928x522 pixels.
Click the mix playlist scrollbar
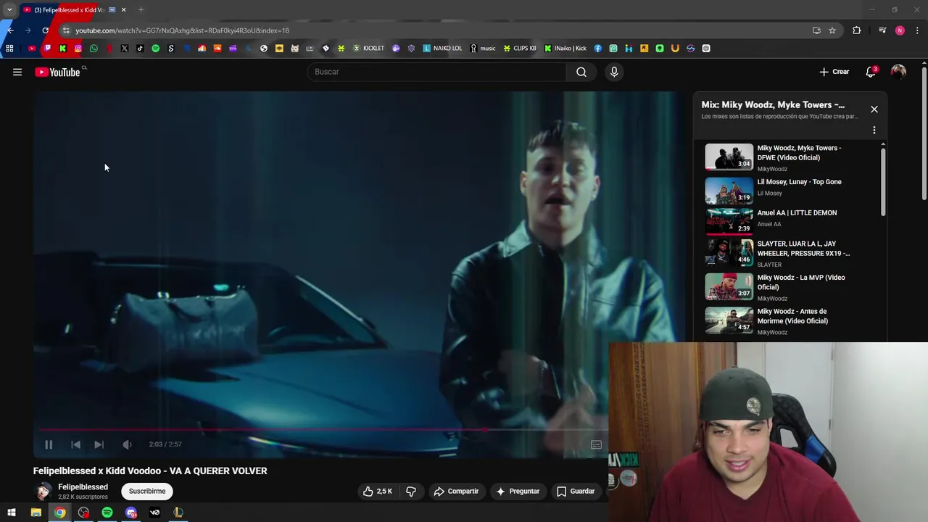click(x=883, y=181)
